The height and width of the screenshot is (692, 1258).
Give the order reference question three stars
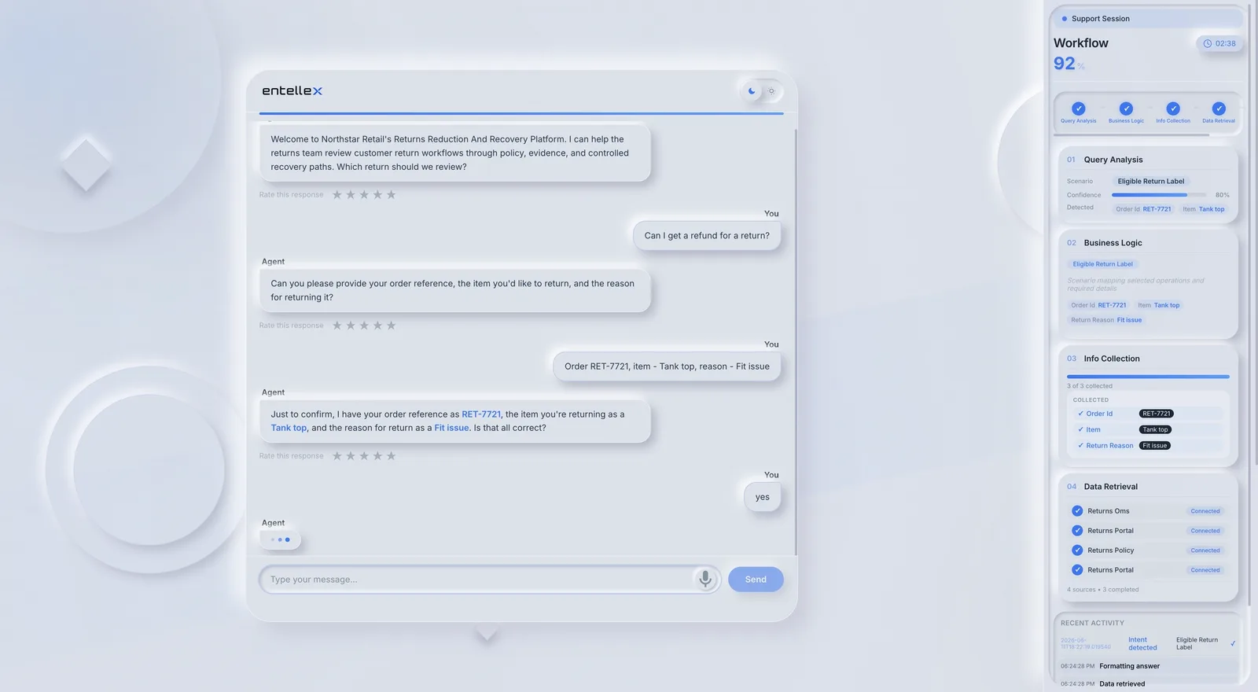pos(364,326)
